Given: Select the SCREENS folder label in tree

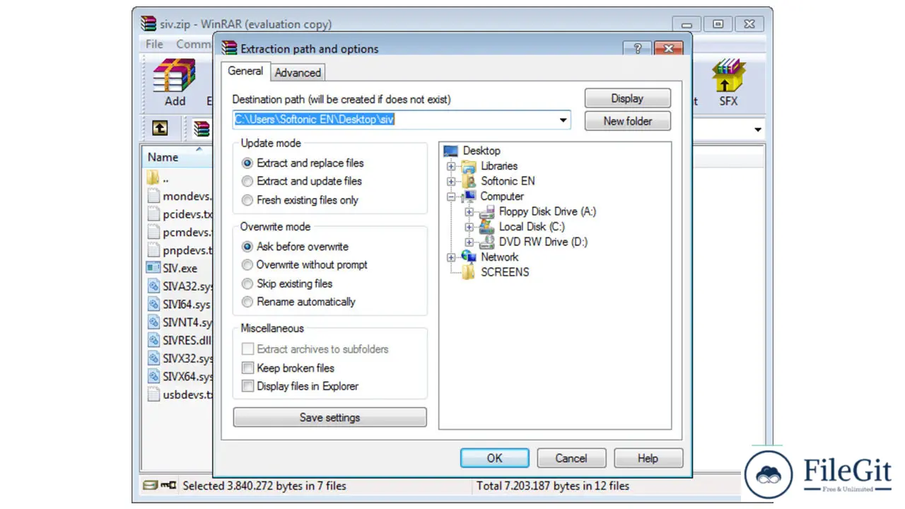Looking at the screenshot, I should pyautogui.click(x=505, y=272).
